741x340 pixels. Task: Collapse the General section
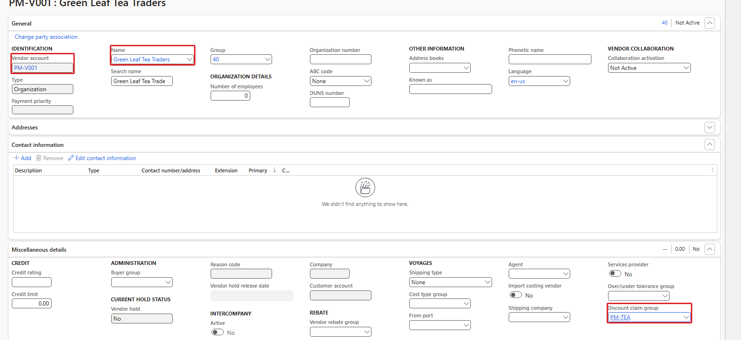click(x=709, y=23)
